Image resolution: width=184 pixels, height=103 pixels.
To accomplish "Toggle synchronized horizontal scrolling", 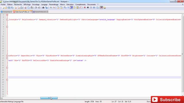I will point(61,8).
